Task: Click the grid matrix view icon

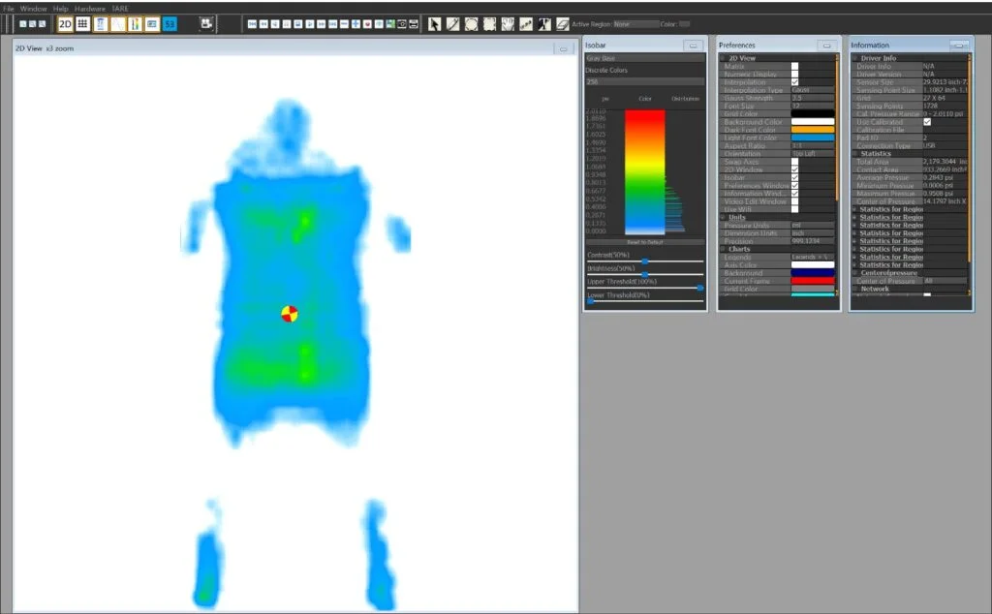Action: [x=83, y=23]
